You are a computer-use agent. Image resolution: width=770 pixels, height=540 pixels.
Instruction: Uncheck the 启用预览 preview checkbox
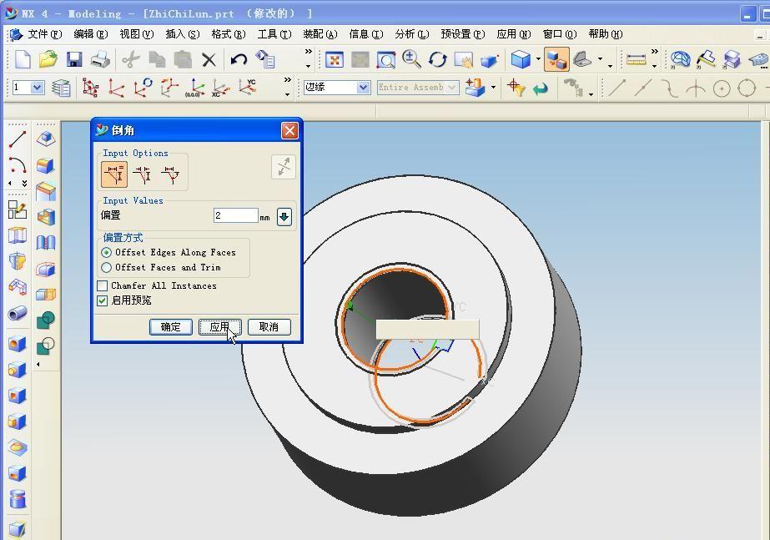coord(103,300)
